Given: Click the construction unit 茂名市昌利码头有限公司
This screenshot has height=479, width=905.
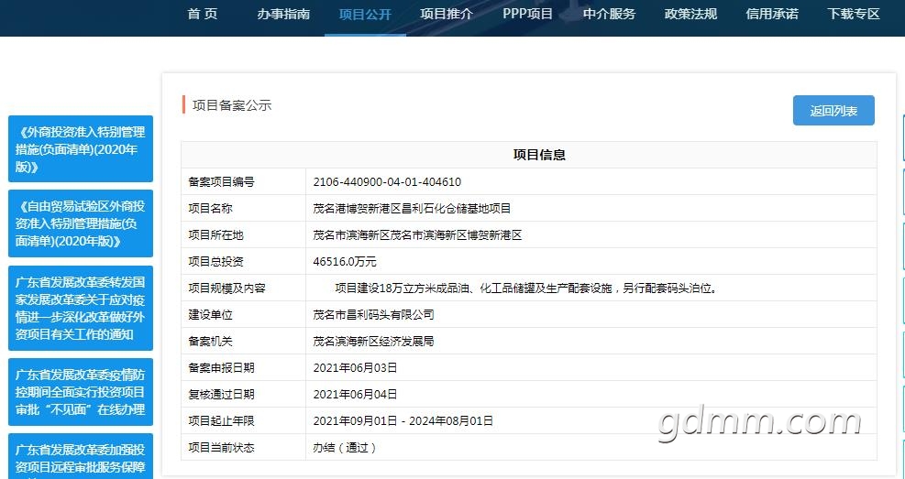Looking at the screenshot, I should pyautogui.click(x=373, y=314).
